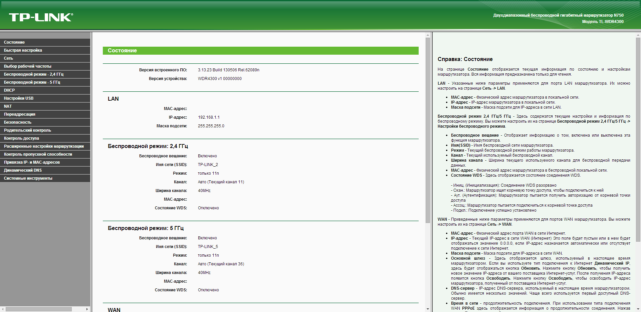The width and height of the screenshot is (641, 312).
Task: Click sidebar horizontal scrollbar left arrow
Action: [x=3, y=309]
